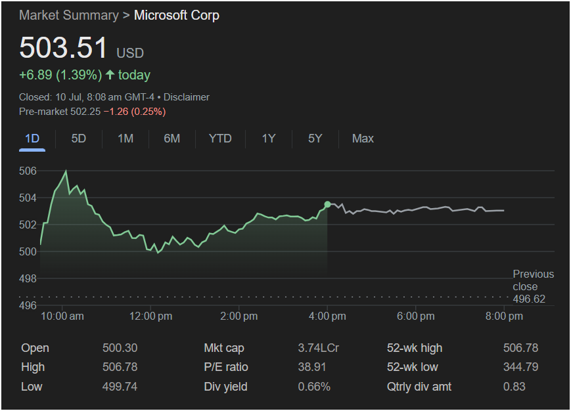The width and height of the screenshot is (571, 411).
Task: Click the 503.51 stock price
Action: point(63,47)
